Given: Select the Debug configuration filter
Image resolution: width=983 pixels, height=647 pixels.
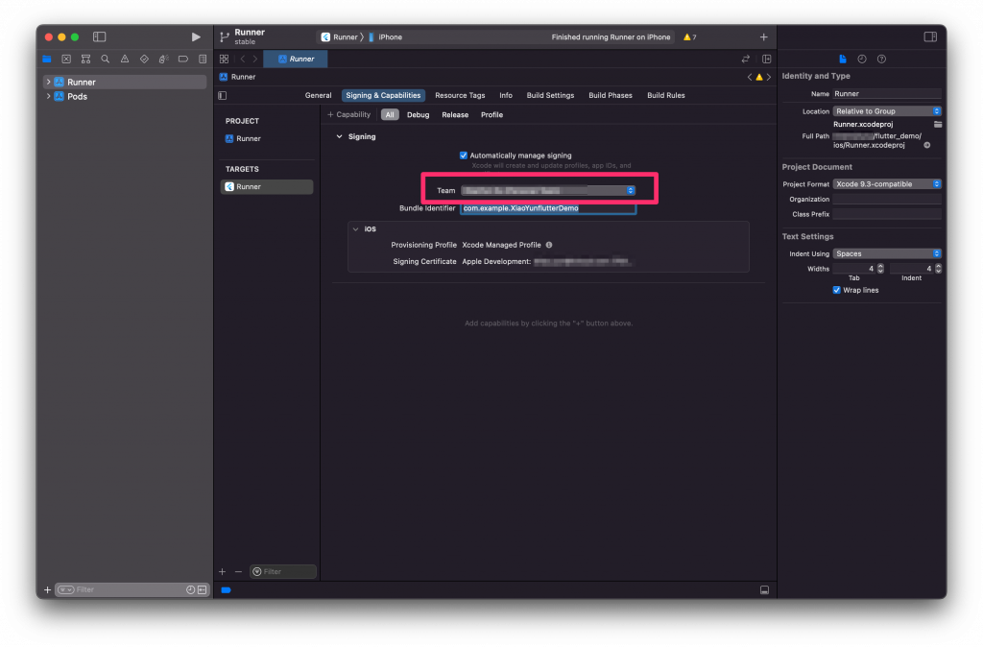Looking at the screenshot, I should pyautogui.click(x=418, y=115).
